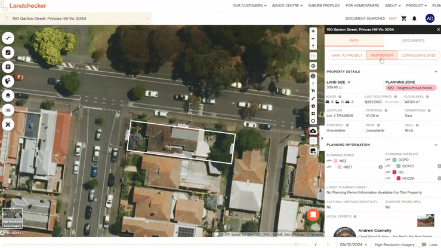441x248 pixels.
Task: Click the add-to-map image icon
Action: pyautogui.click(x=313, y=151)
